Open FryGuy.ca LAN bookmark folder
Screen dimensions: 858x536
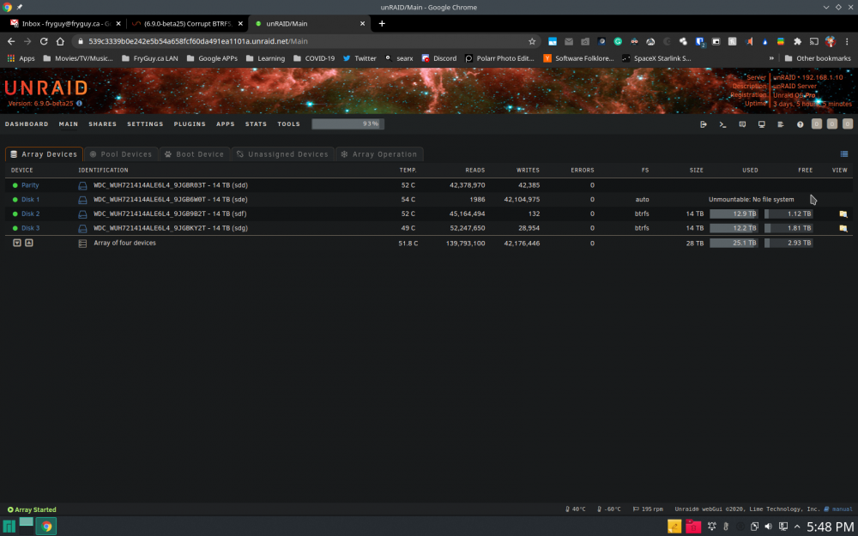click(x=150, y=58)
